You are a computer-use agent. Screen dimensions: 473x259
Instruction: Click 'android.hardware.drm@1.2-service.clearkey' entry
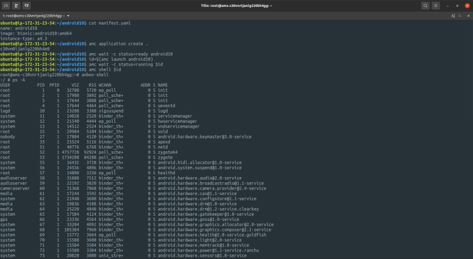(x=208, y=209)
